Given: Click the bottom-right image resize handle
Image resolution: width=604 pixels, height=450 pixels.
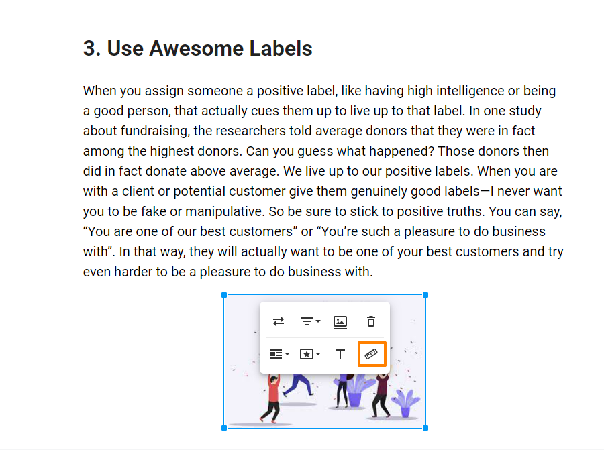Looking at the screenshot, I should click(425, 428).
